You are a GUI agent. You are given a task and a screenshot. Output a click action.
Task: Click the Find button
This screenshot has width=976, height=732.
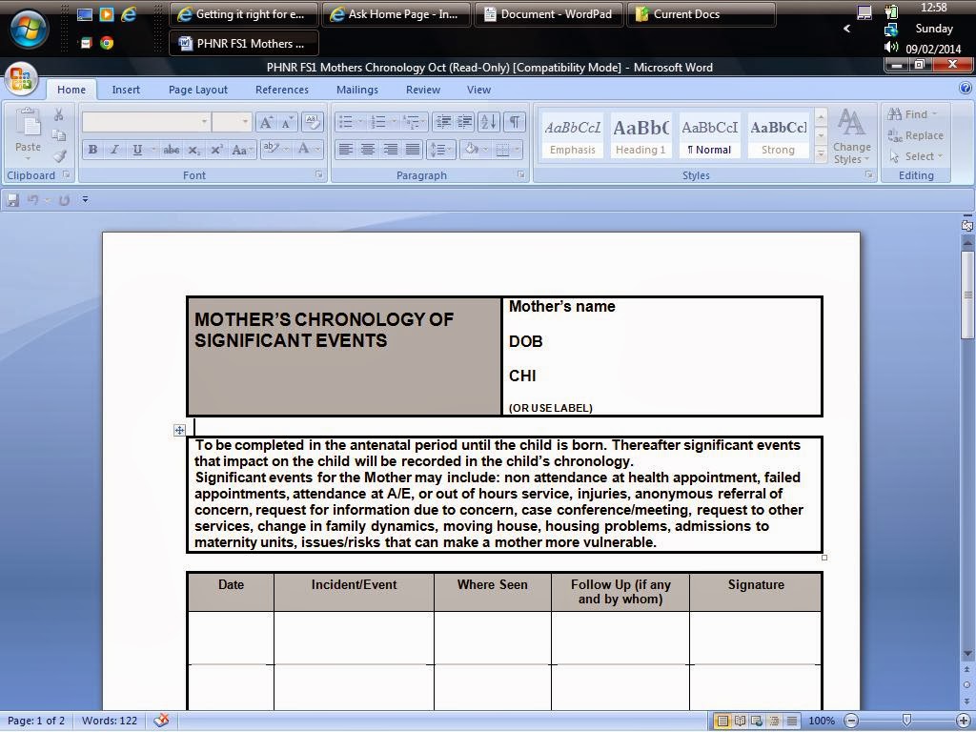pos(912,114)
